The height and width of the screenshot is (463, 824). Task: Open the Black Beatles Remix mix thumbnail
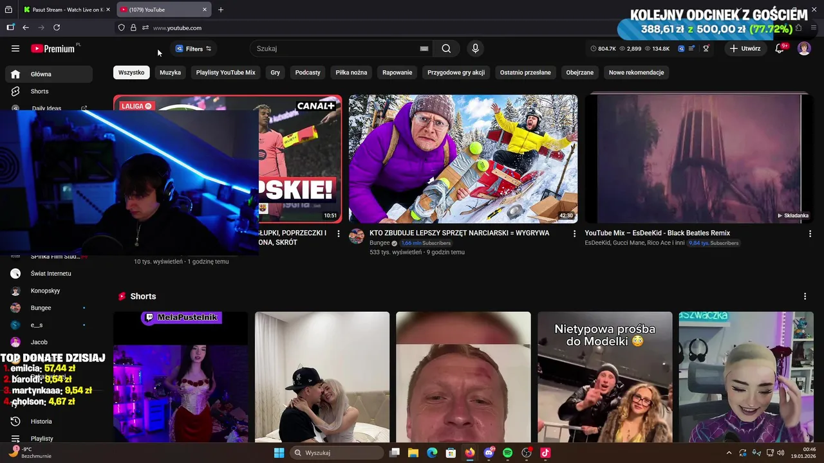[x=698, y=159]
